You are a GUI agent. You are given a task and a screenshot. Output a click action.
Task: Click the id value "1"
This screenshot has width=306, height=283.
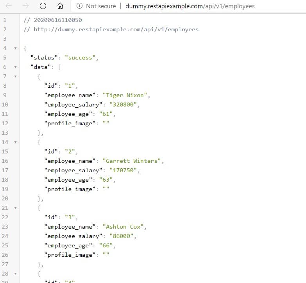coord(70,86)
